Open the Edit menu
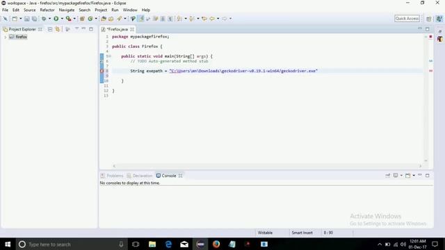 16,10
